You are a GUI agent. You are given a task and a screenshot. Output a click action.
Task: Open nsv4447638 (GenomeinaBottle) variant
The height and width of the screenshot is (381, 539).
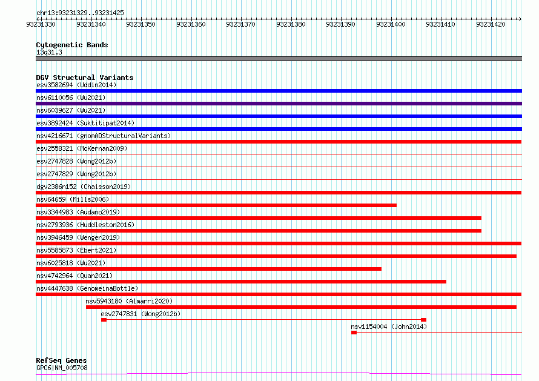(87, 288)
